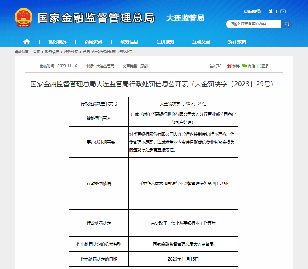Click the national emblem logo
This screenshot has height=269, width=308.
click(23, 18)
